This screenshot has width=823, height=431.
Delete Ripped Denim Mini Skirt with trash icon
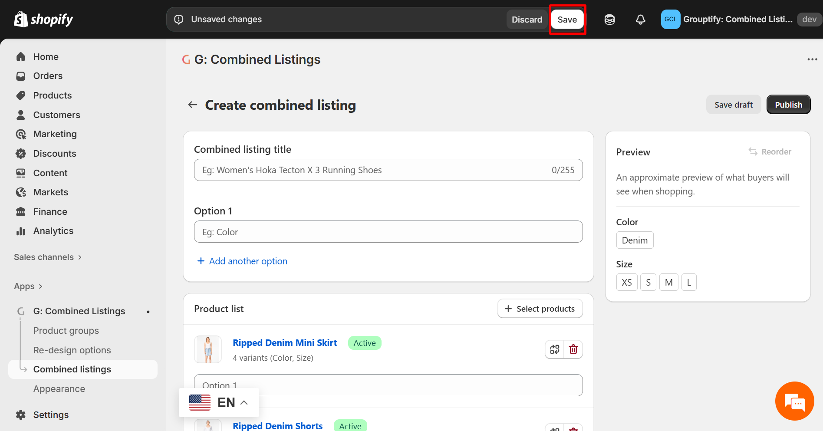[x=573, y=349]
